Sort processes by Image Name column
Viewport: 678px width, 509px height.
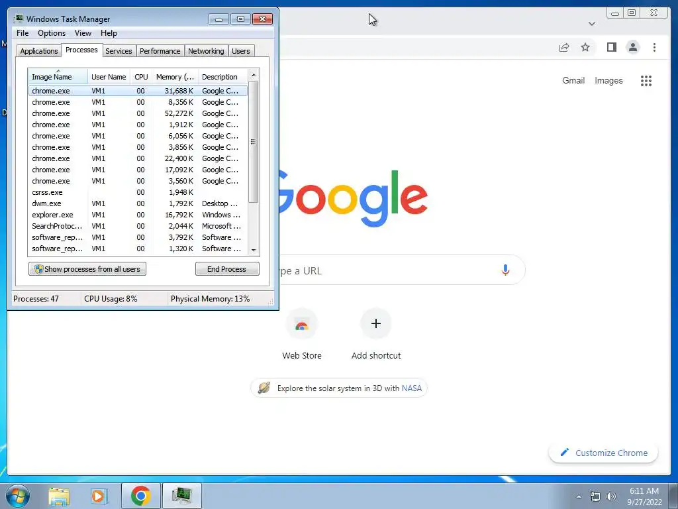tap(58, 77)
